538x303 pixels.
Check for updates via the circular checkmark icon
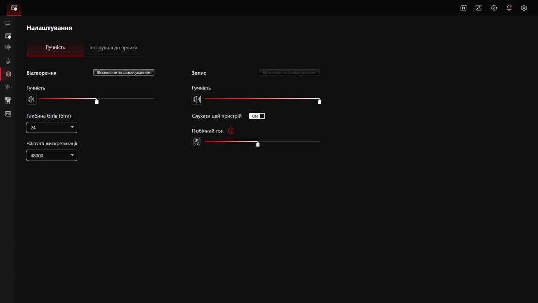(x=494, y=8)
